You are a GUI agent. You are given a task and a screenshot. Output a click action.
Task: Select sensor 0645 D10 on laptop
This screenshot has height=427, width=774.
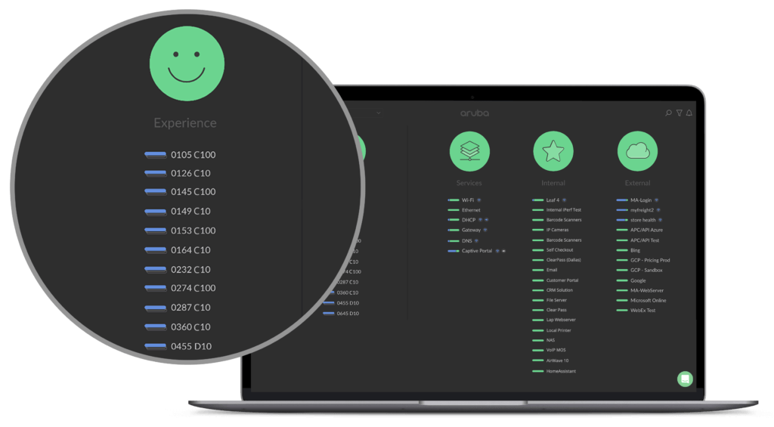click(341, 314)
